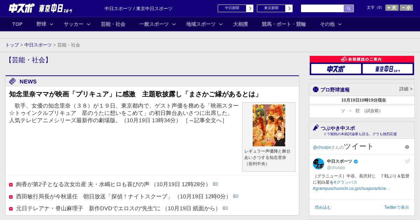Click 埋め込む link in Twitter widget
Screen dimensions: 420x220
323,207
